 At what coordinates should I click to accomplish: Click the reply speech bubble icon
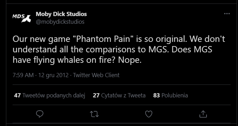[x=40, y=114]
